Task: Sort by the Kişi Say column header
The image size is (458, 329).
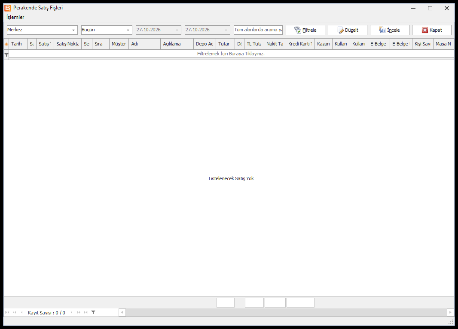Action: click(423, 44)
